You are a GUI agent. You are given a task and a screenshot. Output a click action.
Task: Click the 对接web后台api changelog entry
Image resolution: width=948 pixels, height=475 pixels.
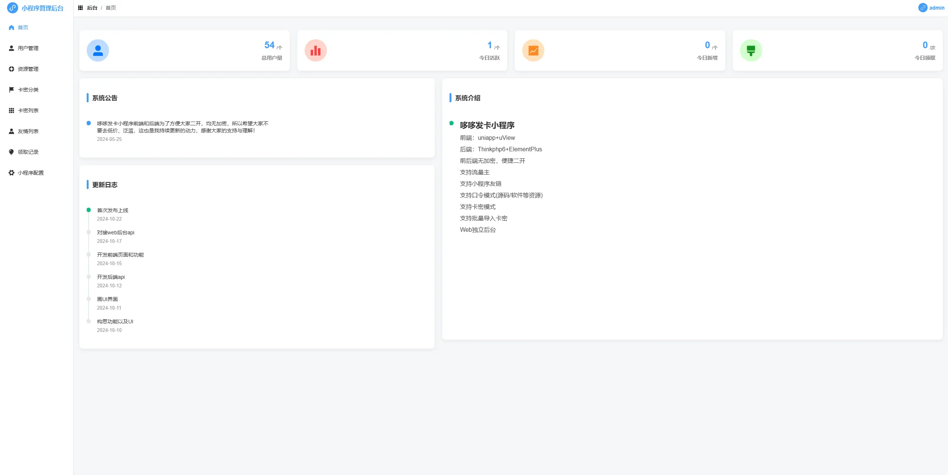tap(116, 232)
